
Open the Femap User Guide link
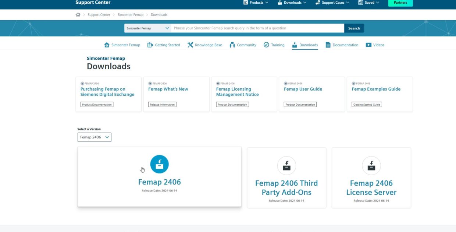coord(303,89)
